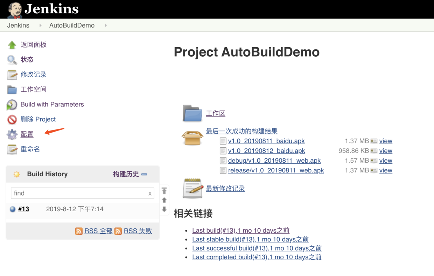Open the Last successful build(#13) link

coord(257,248)
